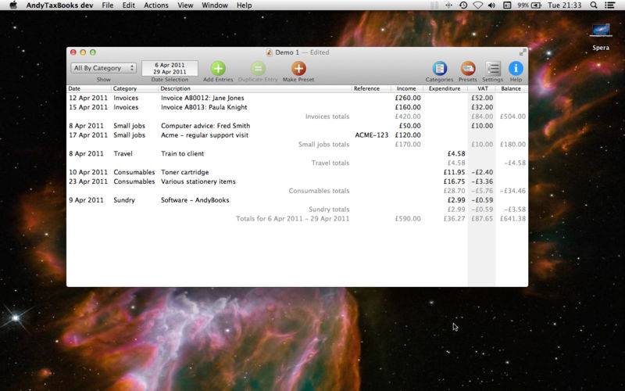Click the Demo 1 window title

pyautogui.click(x=287, y=52)
